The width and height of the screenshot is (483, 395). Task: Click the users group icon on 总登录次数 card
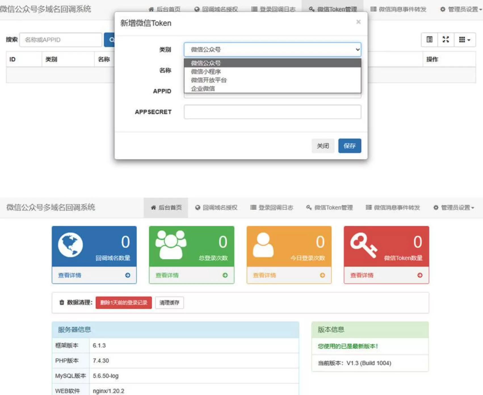(x=171, y=245)
